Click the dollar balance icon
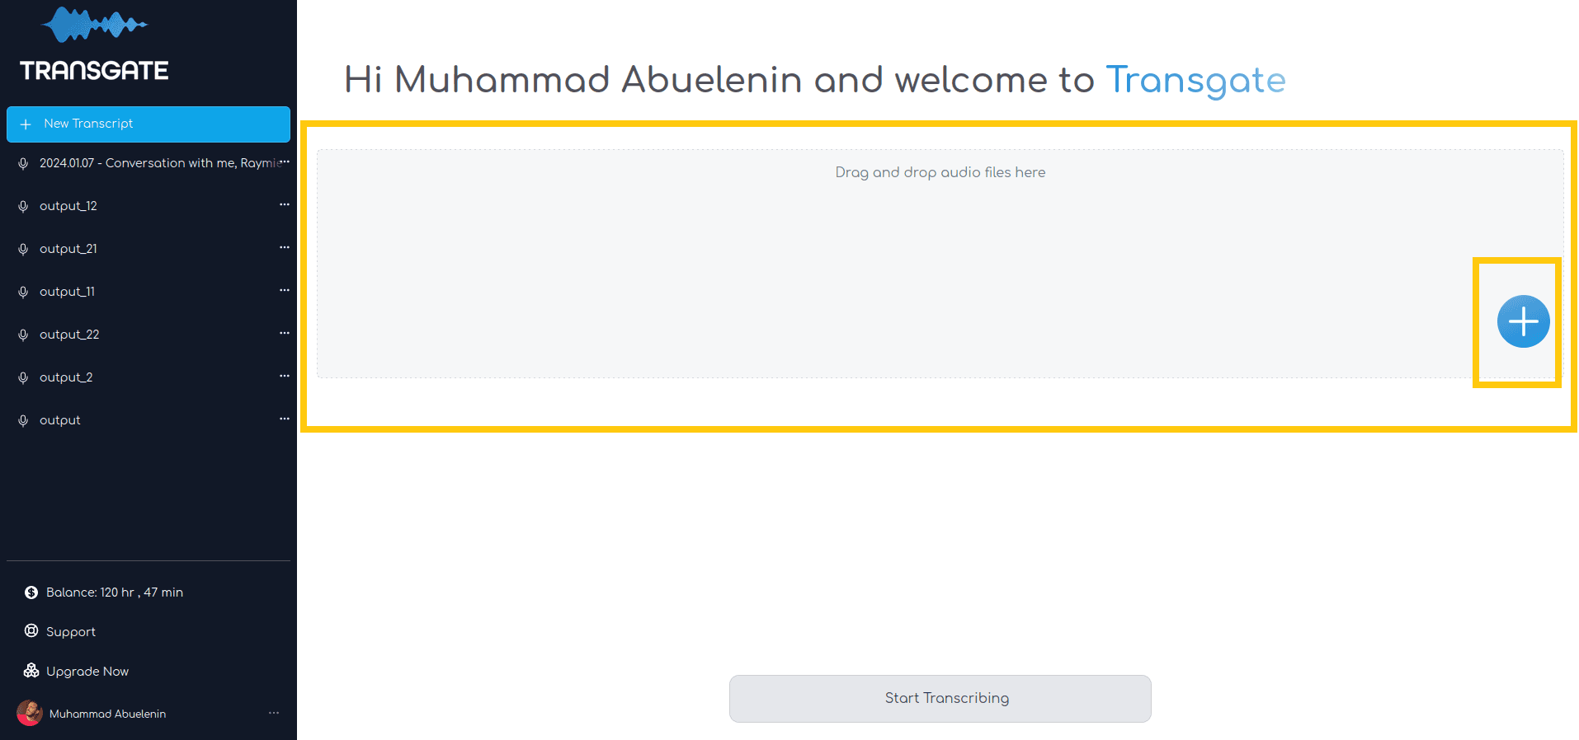Image resolution: width=1579 pixels, height=740 pixels. [x=31, y=592]
